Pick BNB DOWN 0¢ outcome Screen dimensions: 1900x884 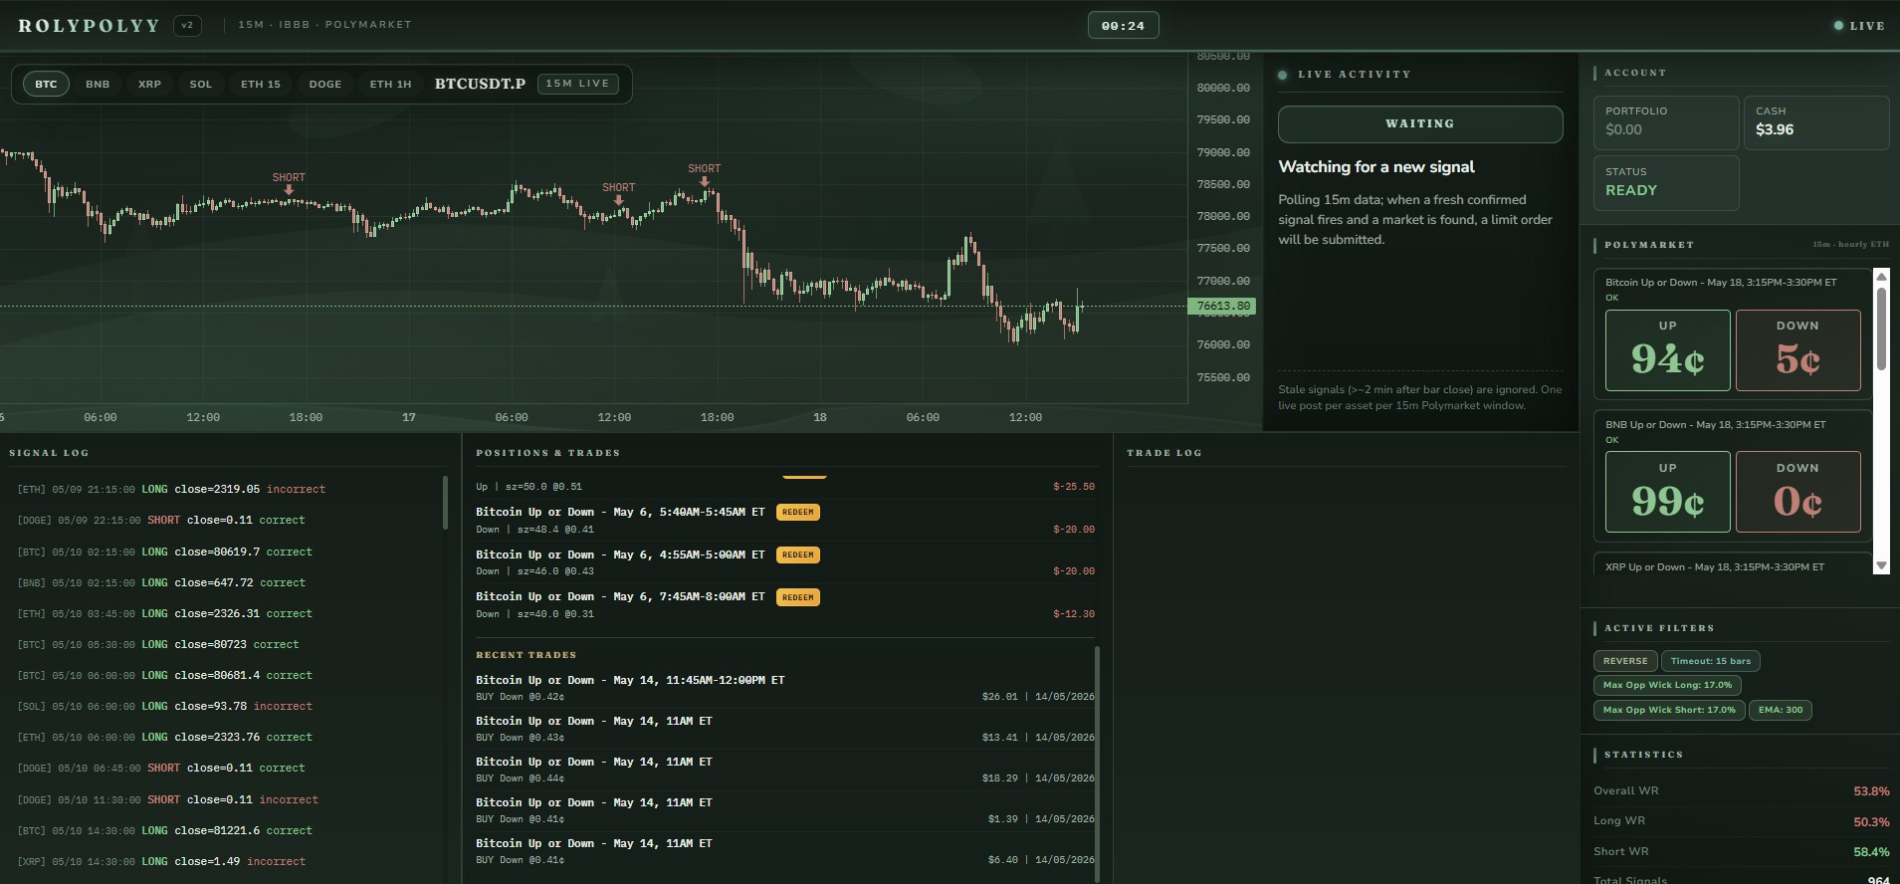tap(1797, 493)
